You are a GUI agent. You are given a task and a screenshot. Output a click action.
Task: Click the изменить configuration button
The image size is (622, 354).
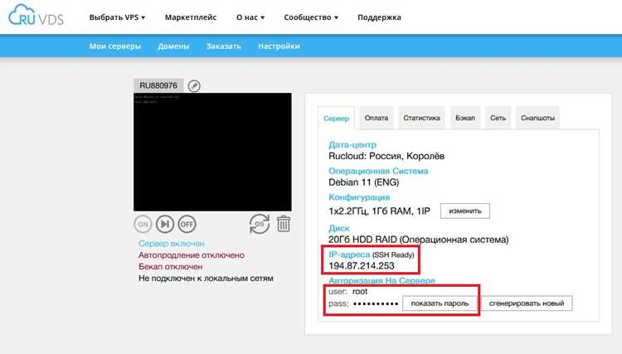point(465,211)
